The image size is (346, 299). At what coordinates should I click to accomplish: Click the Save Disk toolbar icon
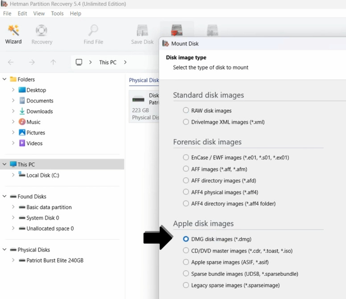(142, 30)
